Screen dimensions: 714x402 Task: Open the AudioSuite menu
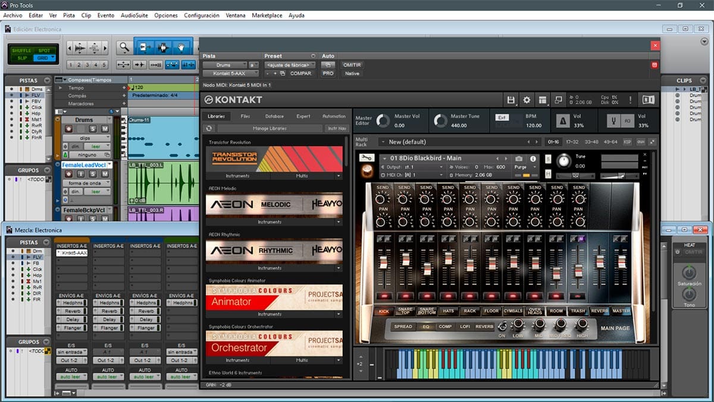click(134, 15)
